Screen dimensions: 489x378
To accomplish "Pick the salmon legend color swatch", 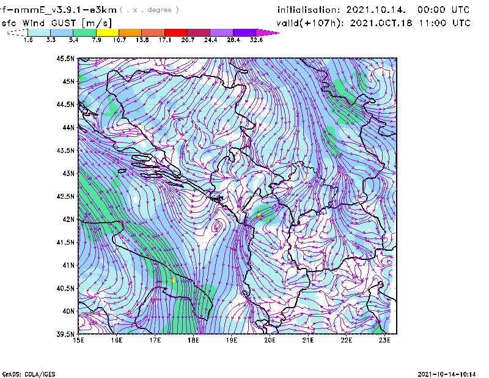I will pyautogui.click(x=153, y=32).
